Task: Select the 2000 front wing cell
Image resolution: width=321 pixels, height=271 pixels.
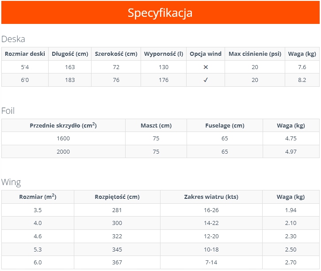Action: (63, 151)
